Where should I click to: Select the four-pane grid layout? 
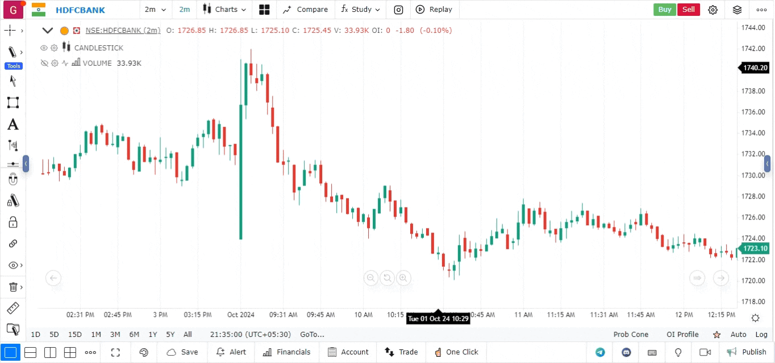pos(70,352)
